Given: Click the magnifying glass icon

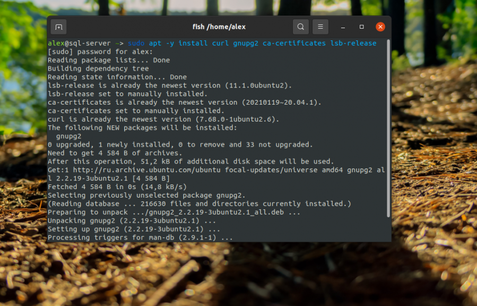Looking at the screenshot, I should (300, 27).
